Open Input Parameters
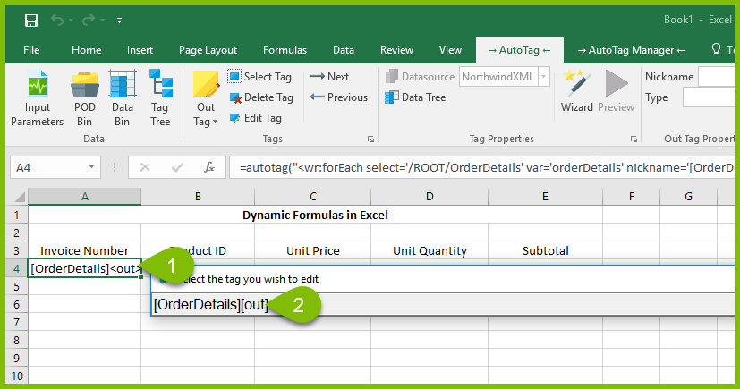Screen dimensions: 740x389 37,98
